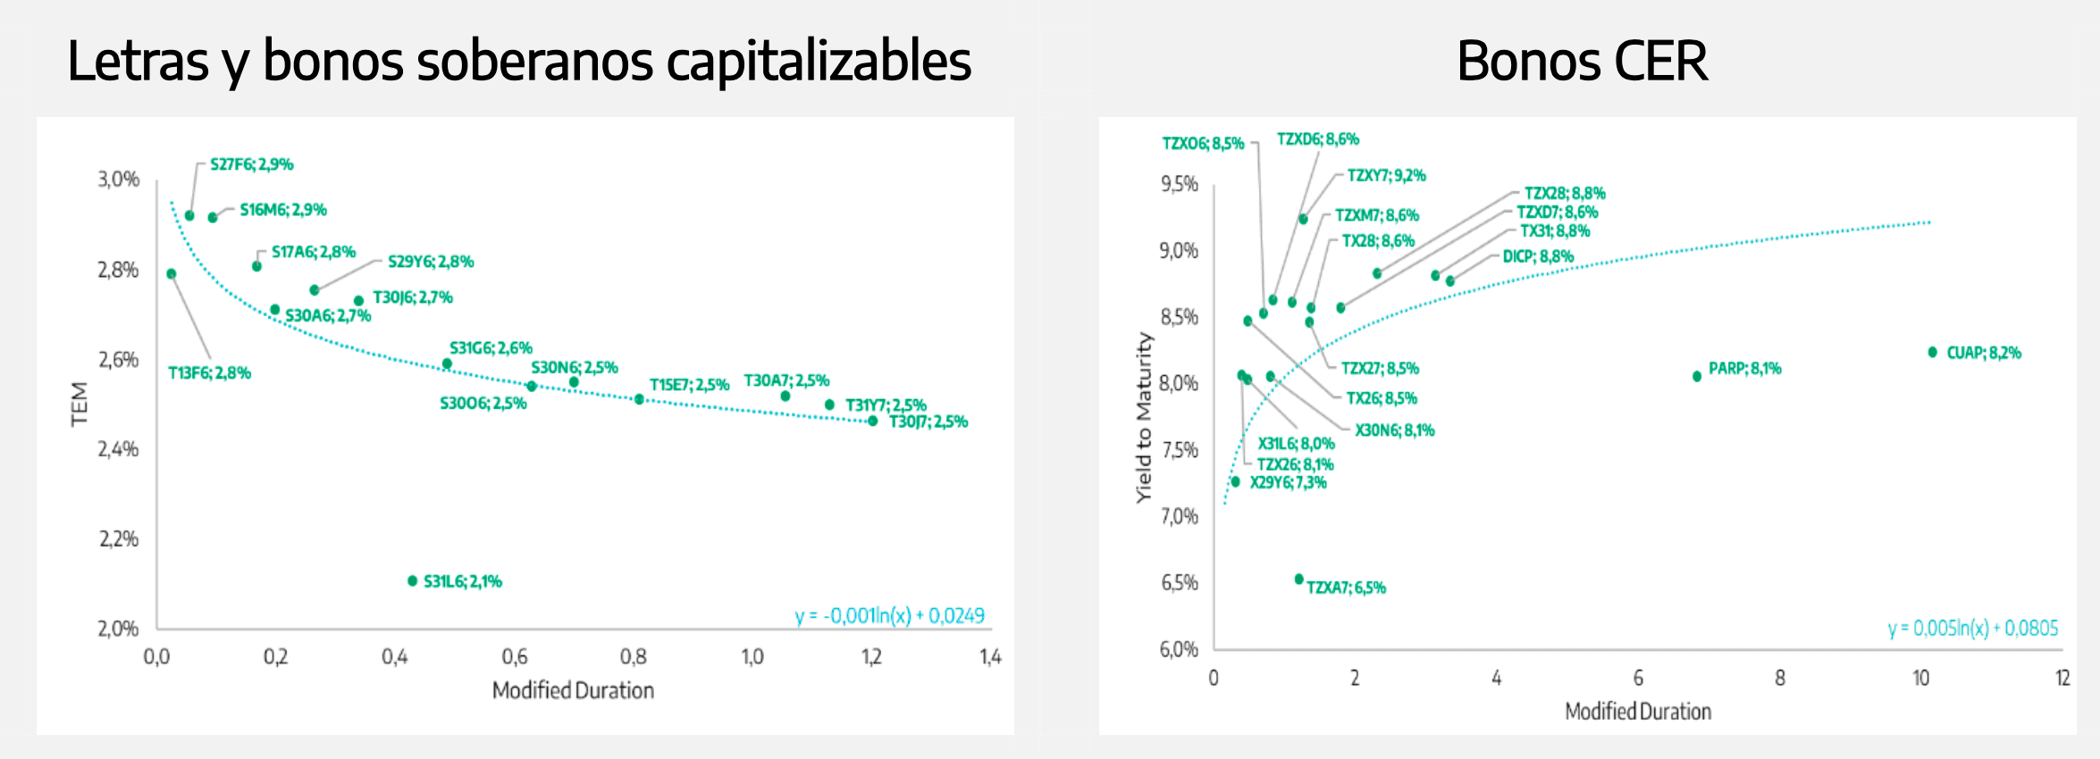Select the CUAP data point

tap(1932, 353)
